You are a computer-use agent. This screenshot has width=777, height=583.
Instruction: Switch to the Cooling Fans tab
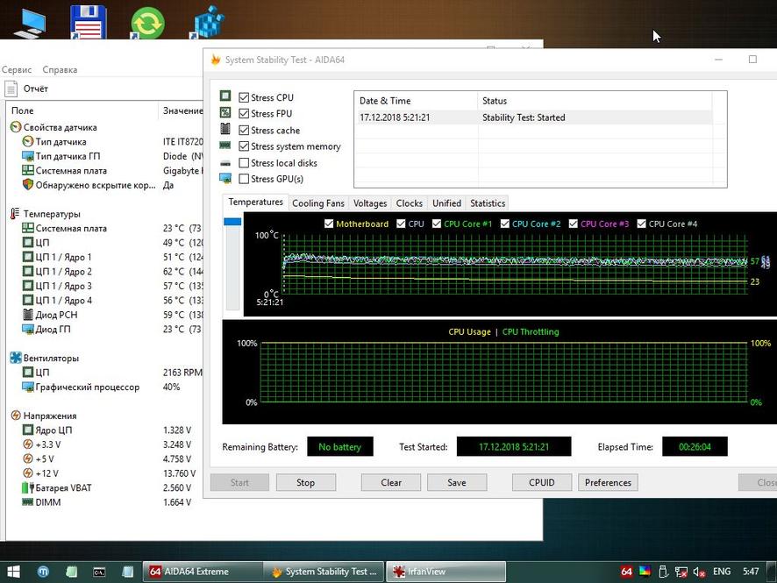point(318,203)
